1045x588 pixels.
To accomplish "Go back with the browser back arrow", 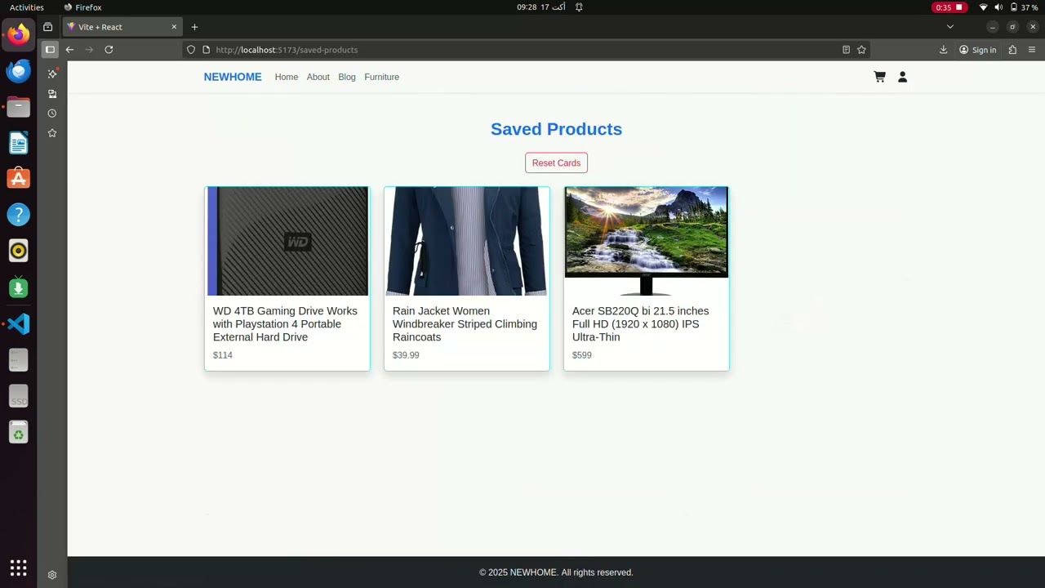I will click(69, 50).
